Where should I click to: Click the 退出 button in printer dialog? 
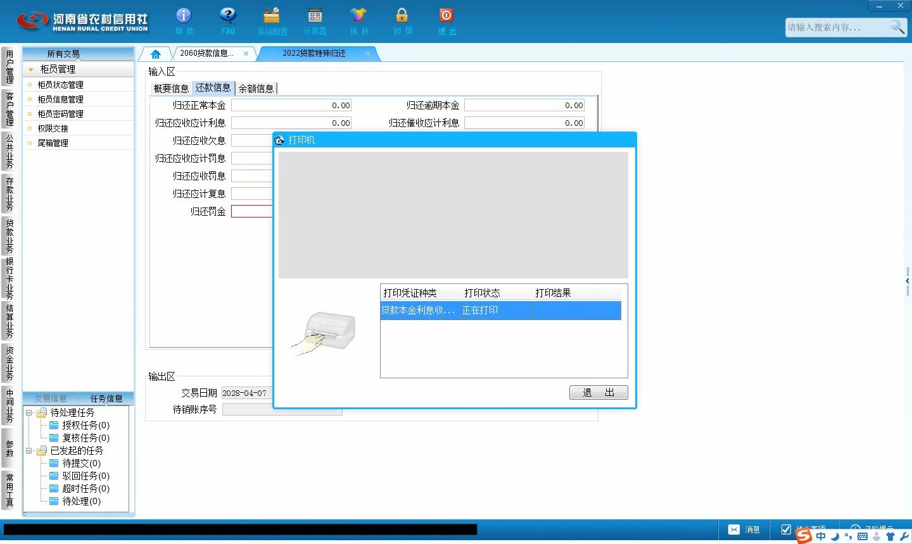[598, 392]
